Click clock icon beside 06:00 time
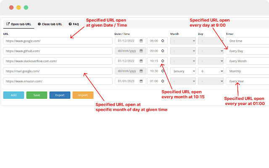This screenshot has height=168, width=269. click(x=163, y=41)
